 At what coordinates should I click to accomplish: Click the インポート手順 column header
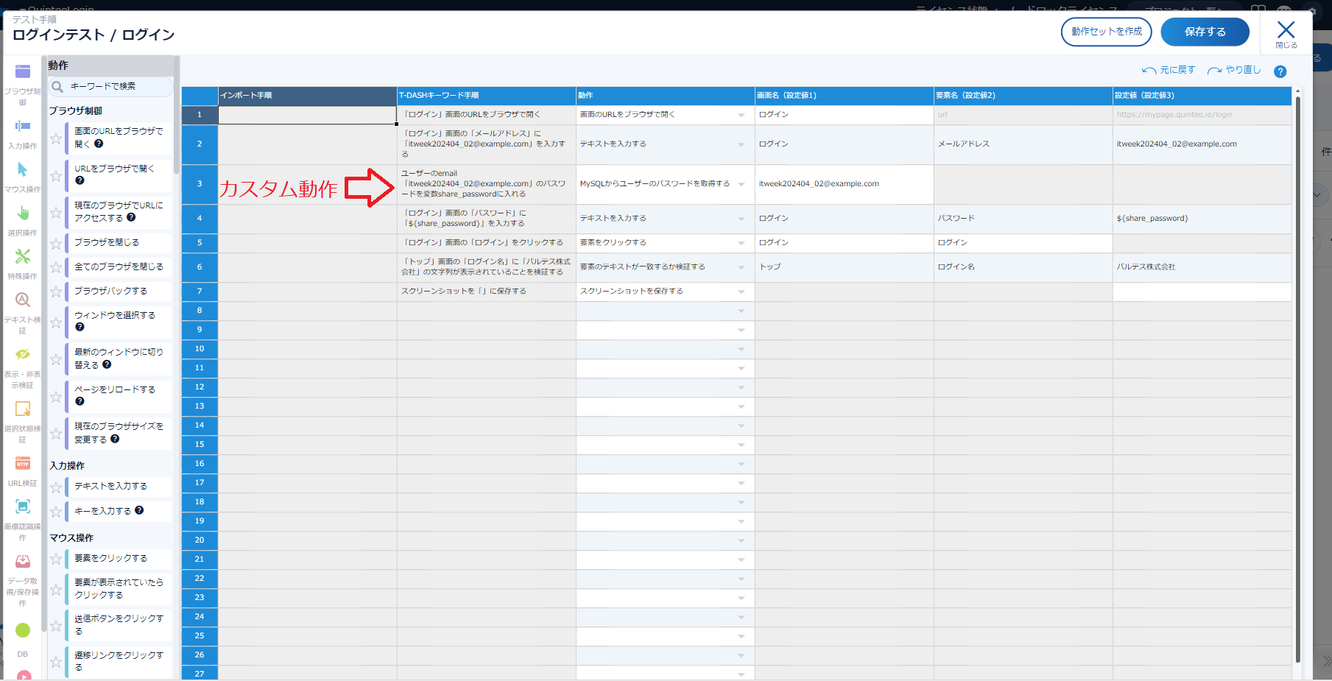(308, 96)
